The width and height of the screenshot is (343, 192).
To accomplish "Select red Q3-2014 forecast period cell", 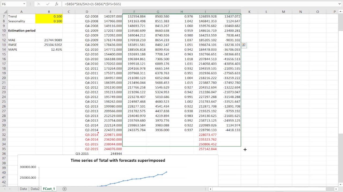I will 87,135.
